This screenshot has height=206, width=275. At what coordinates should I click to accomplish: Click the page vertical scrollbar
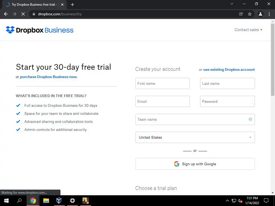[273, 60]
